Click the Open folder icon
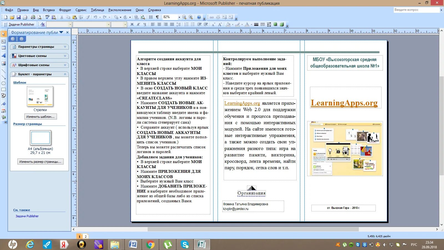Viewport: 444px width, 250px height. (x=12, y=17)
